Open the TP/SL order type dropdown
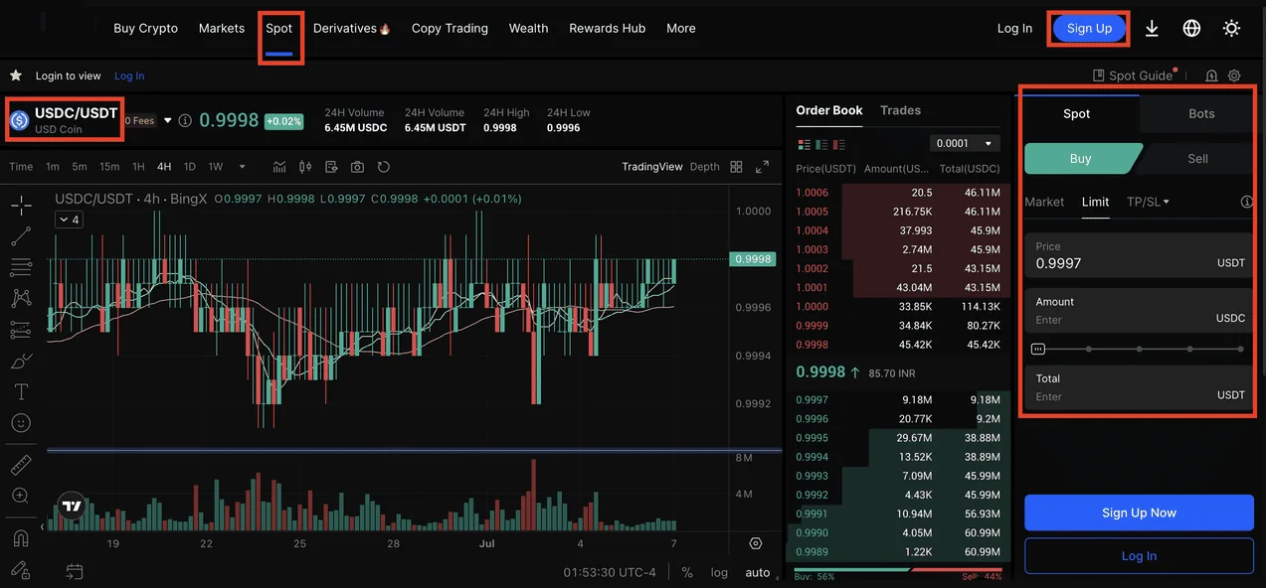The height and width of the screenshot is (588, 1266). pos(1148,202)
